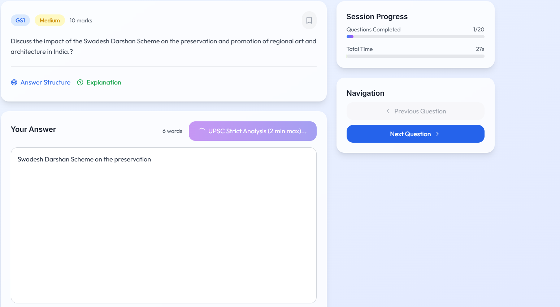Image resolution: width=560 pixels, height=307 pixels.
Task: Go back to Previous Question
Action: coord(420,111)
